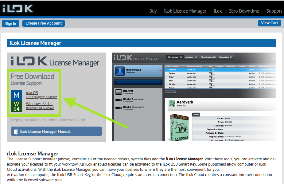Open the Zero Downtime page
Screen dimensions: 284x184
click(x=244, y=11)
